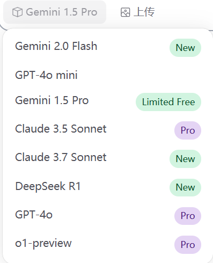Image resolution: width=213 pixels, height=263 pixels.
Task: Click the Limited Free badge
Action: (x=168, y=102)
